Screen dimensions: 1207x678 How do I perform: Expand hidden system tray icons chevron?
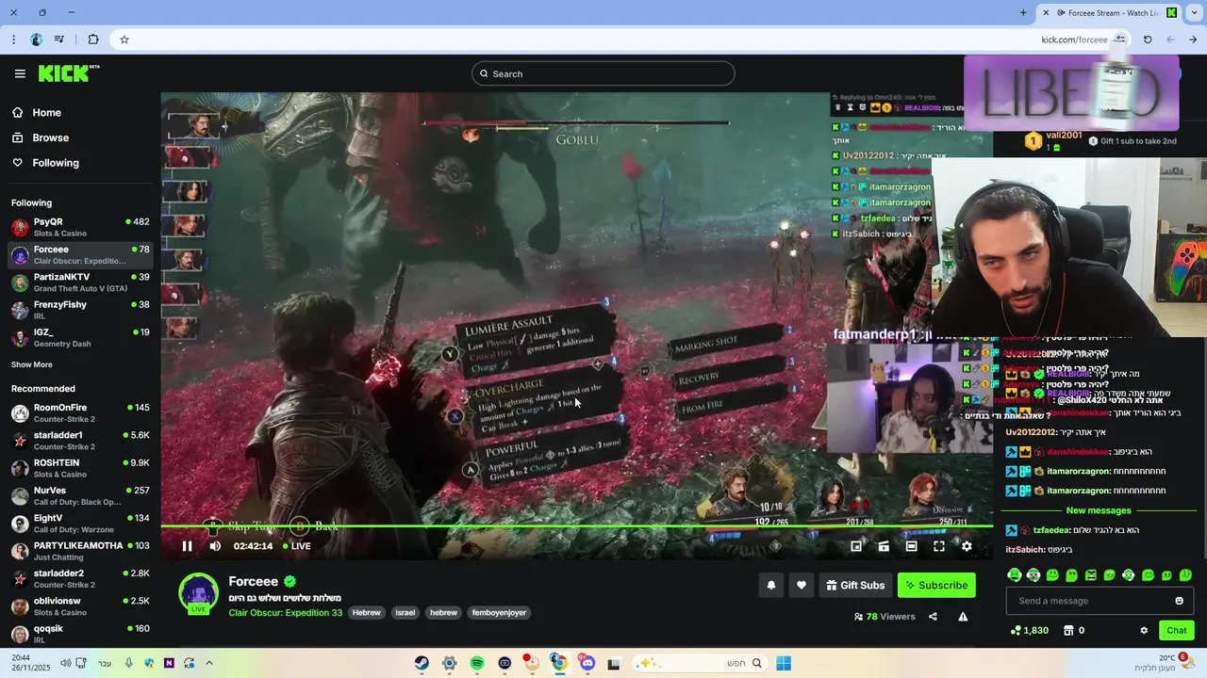point(209,663)
